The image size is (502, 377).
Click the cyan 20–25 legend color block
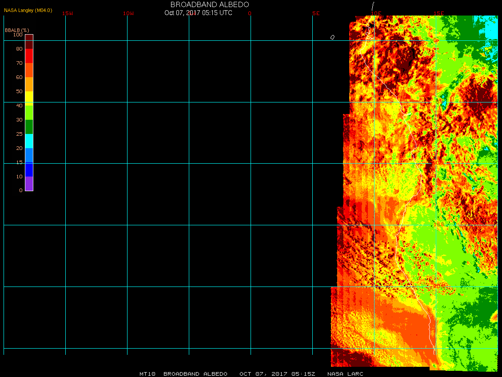[x=29, y=141]
